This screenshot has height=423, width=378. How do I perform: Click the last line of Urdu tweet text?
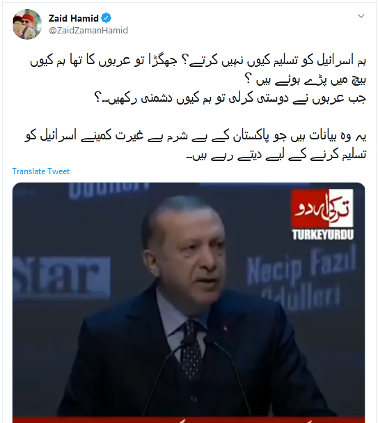pyautogui.click(x=276, y=155)
